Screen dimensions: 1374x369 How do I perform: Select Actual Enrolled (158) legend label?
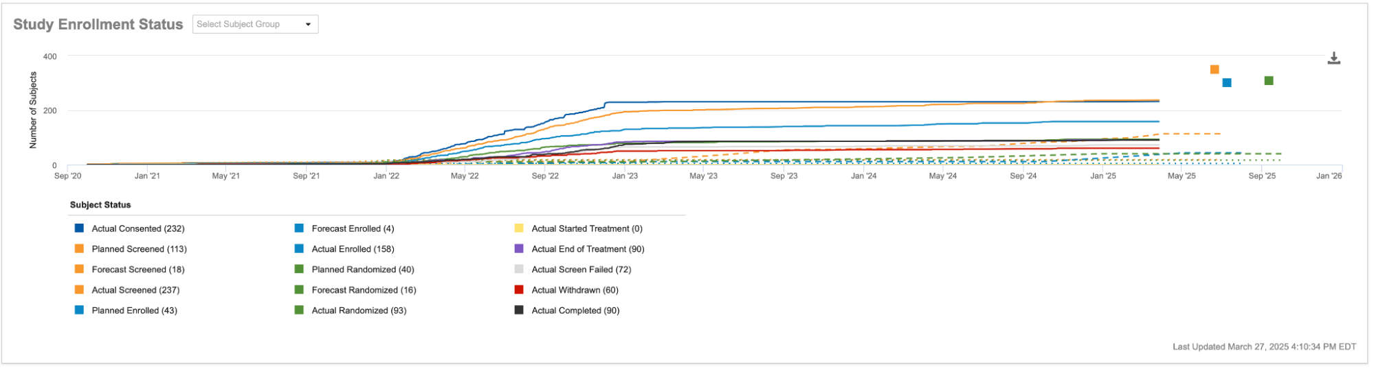[x=353, y=249]
